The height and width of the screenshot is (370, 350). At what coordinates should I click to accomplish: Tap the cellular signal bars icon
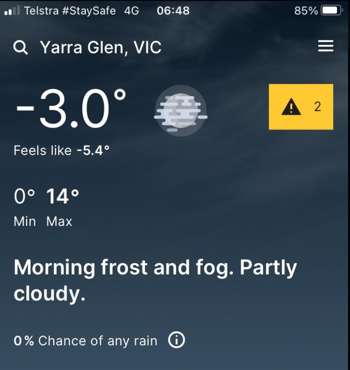click(12, 11)
